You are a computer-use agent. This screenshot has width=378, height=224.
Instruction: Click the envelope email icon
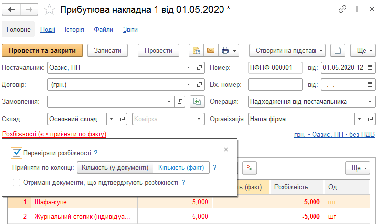tap(211, 50)
